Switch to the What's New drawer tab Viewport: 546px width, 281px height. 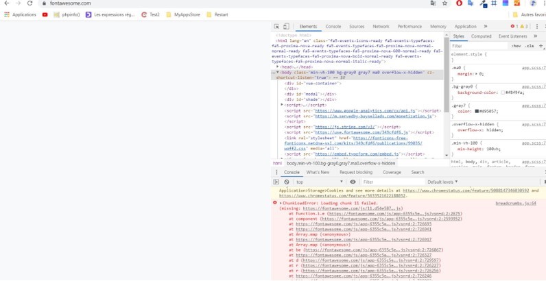tap(318, 173)
